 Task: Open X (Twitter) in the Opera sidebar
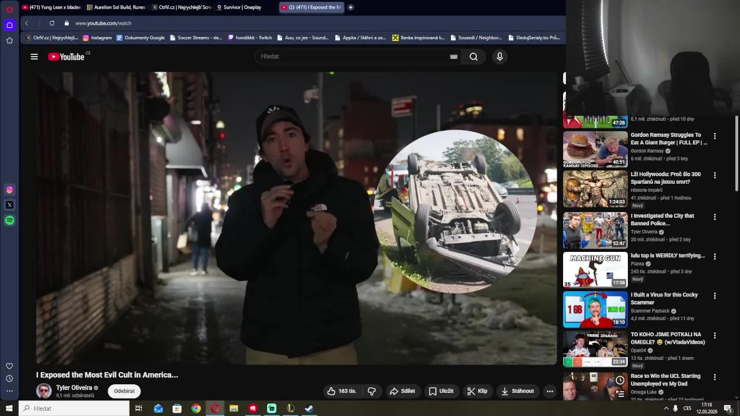(x=9, y=205)
